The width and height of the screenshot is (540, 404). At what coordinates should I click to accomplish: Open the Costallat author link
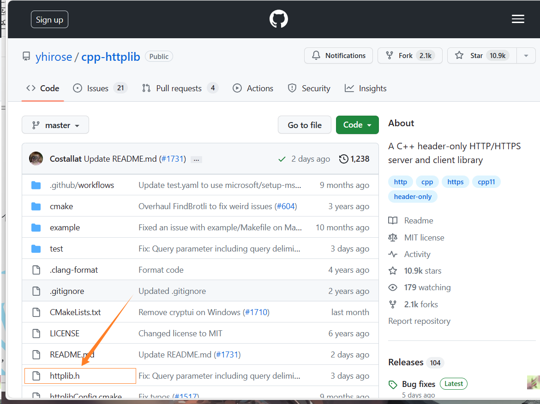[x=66, y=159]
